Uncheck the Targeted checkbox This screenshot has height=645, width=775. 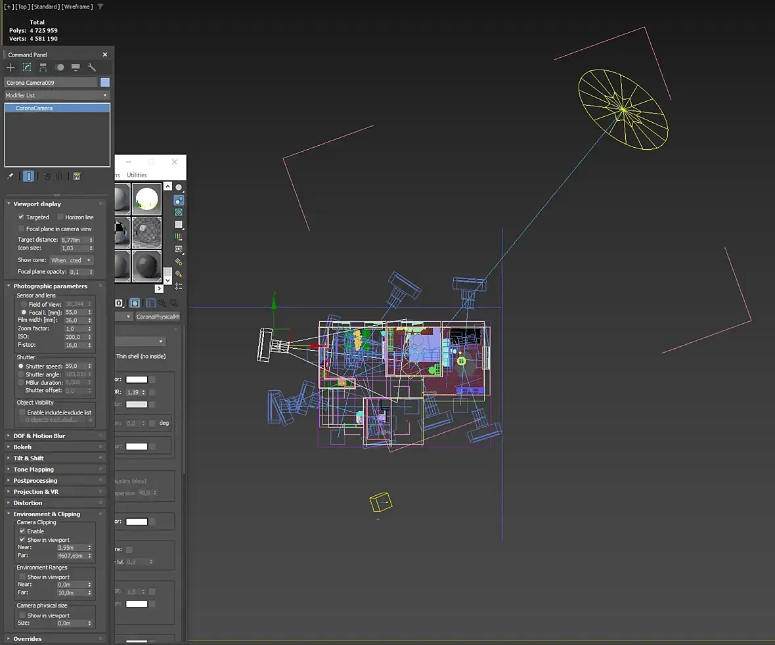[x=21, y=217]
